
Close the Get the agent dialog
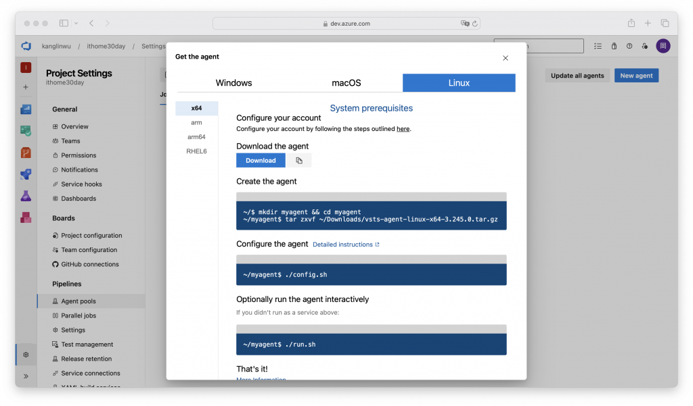click(x=505, y=58)
